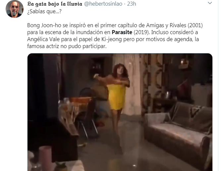Select the bold Parasite word in the tweet
The height and width of the screenshot is (171, 222).
(122, 32)
